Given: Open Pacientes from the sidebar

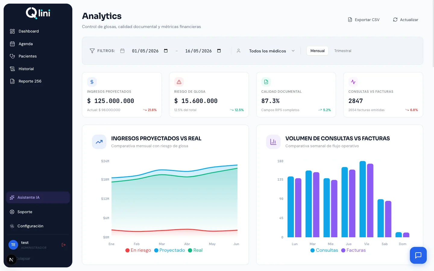Looking at the screenshot, I should coord(38,56).
